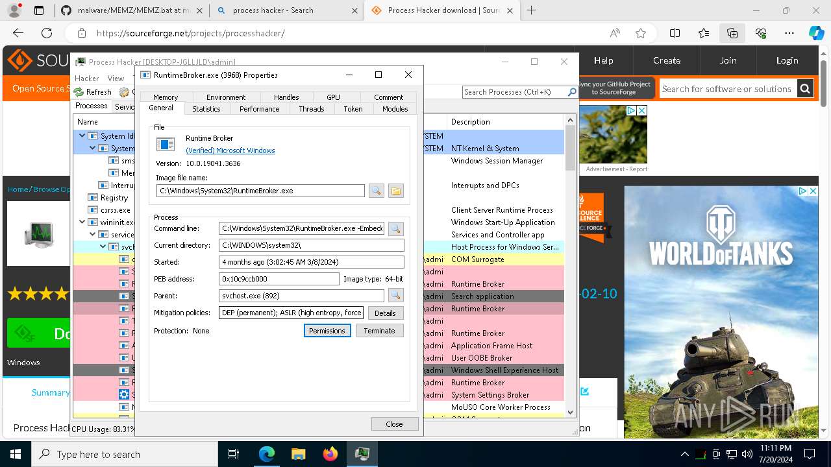Open Edge Collections icon

click(x=732, y=33)
